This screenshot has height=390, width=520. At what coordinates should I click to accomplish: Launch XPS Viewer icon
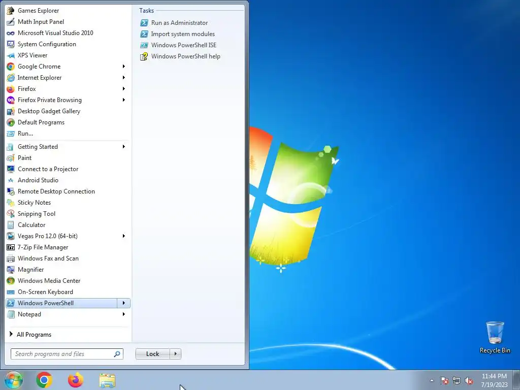[11, 55]
